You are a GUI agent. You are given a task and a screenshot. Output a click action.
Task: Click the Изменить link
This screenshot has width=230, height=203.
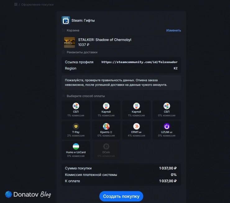tap(173, 31)
